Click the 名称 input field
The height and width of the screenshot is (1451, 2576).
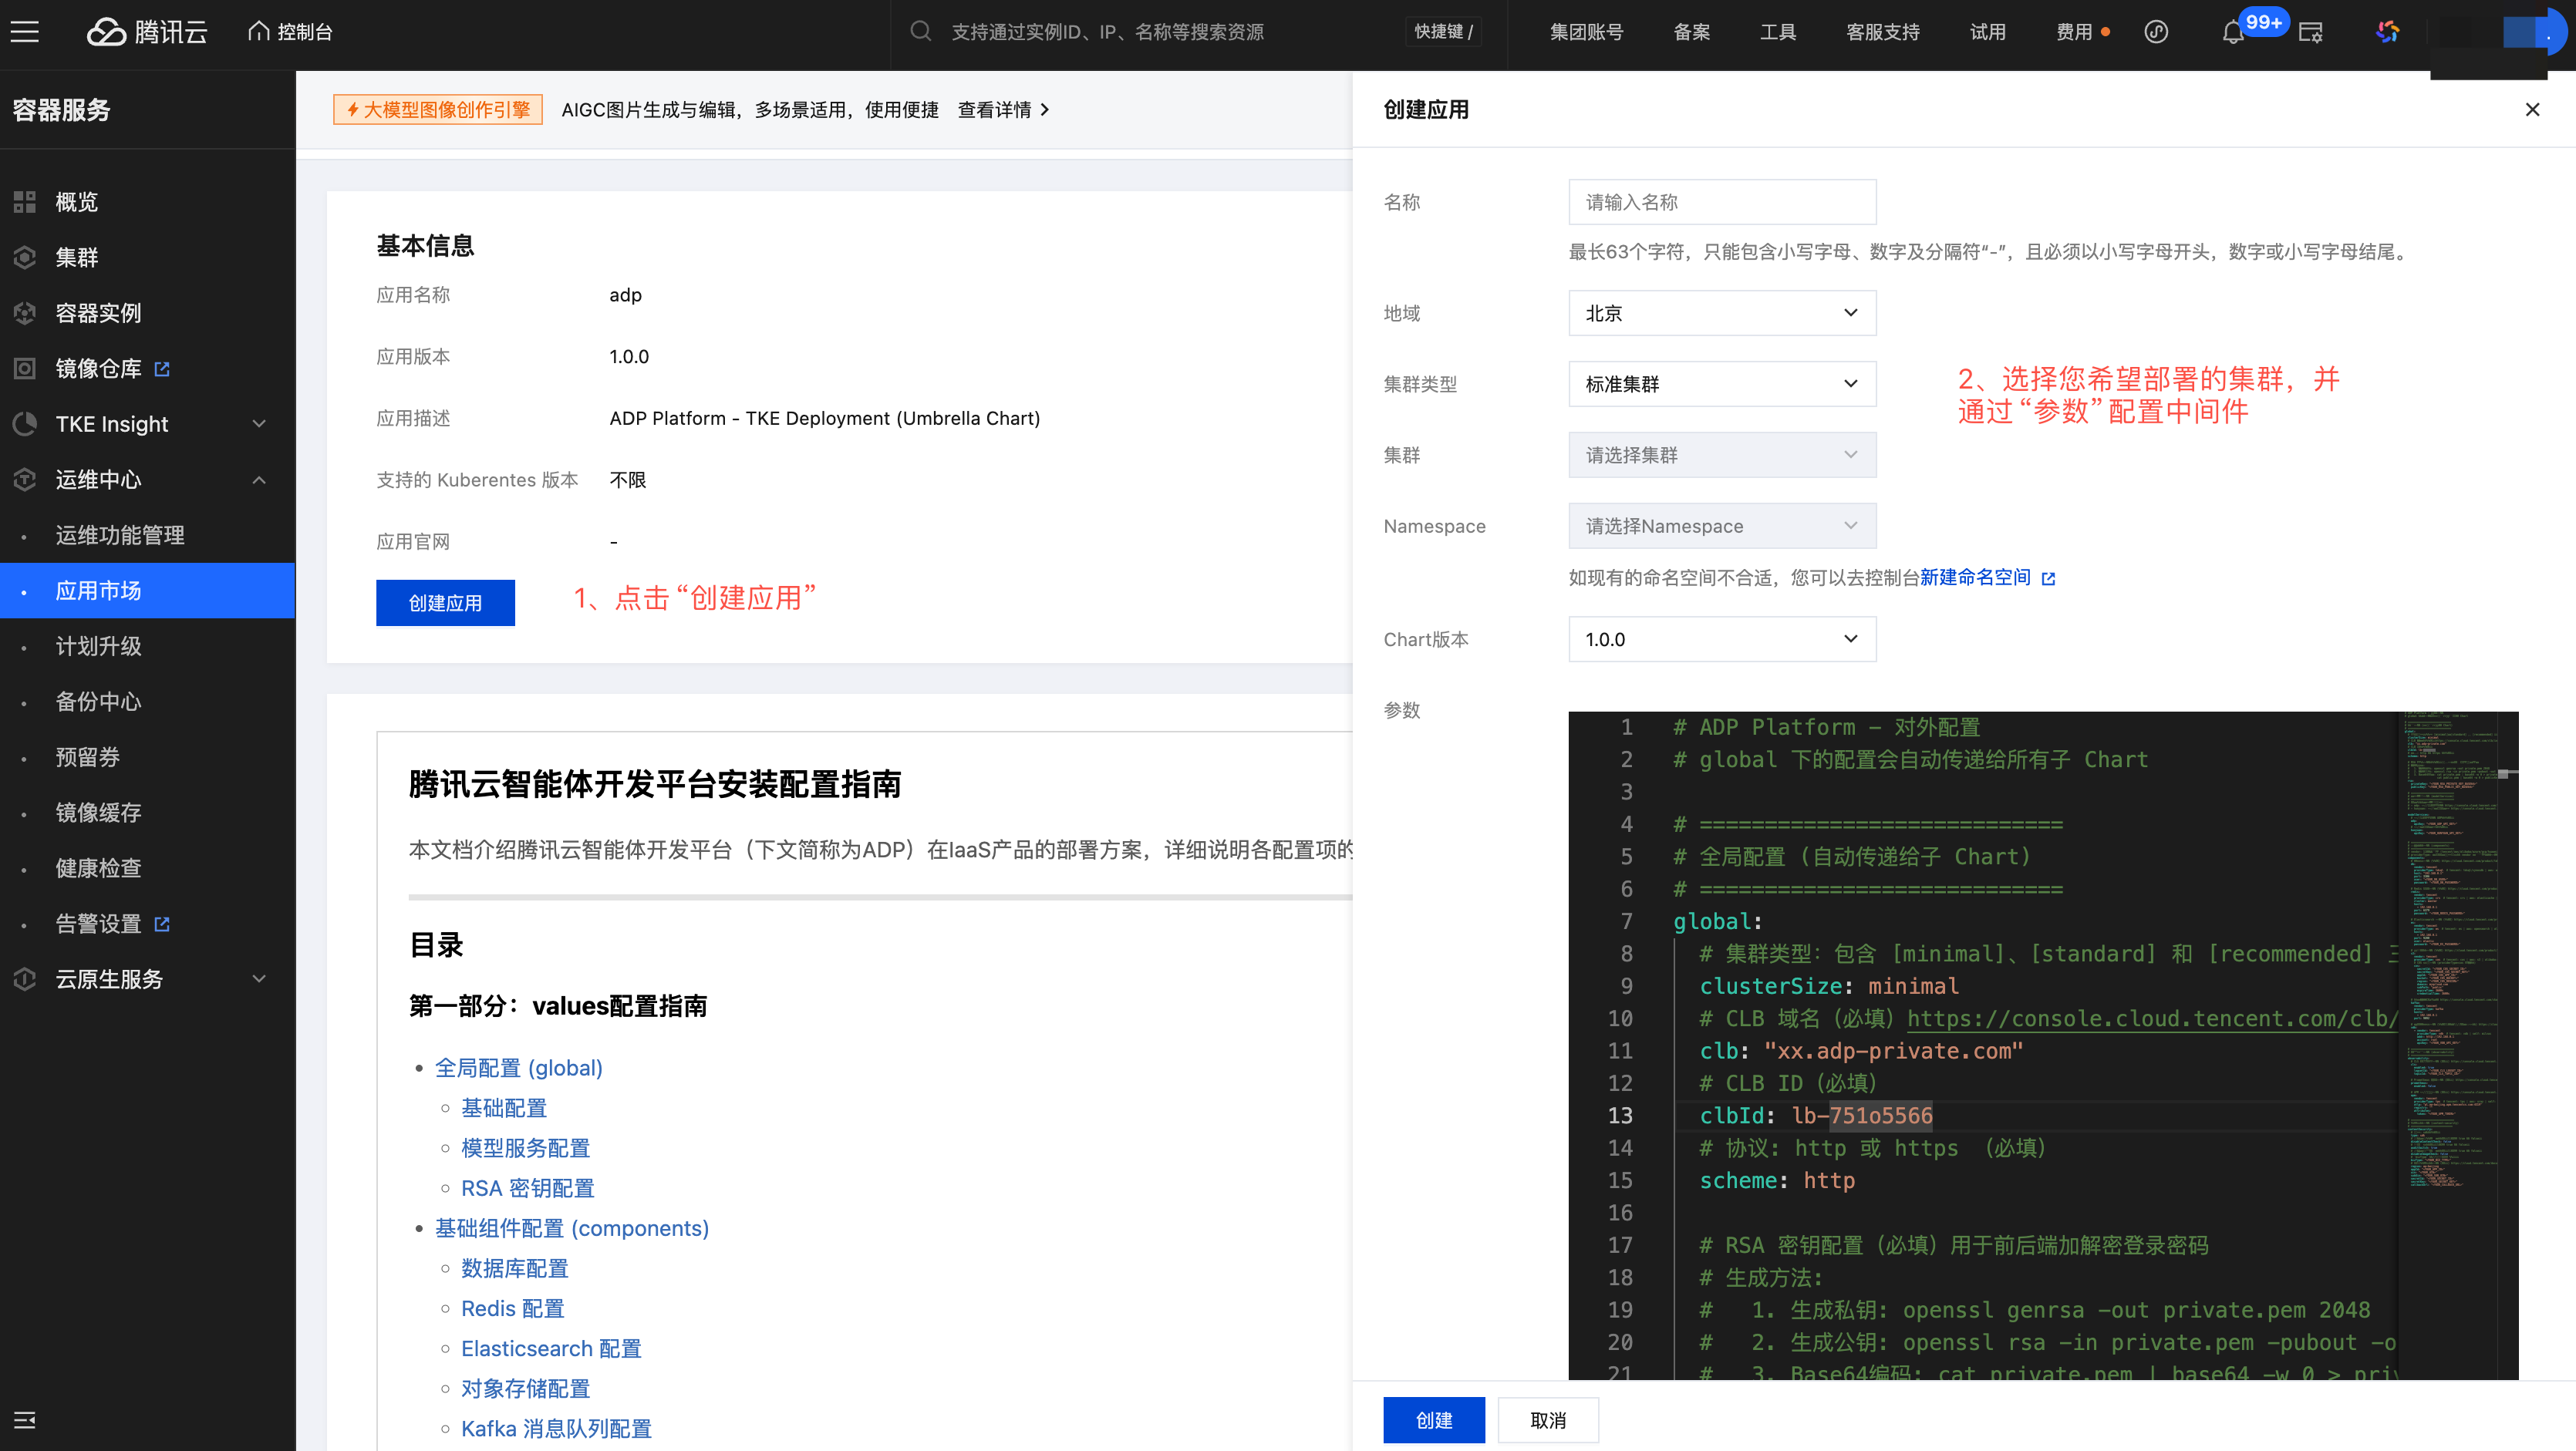coord(1721,202)
